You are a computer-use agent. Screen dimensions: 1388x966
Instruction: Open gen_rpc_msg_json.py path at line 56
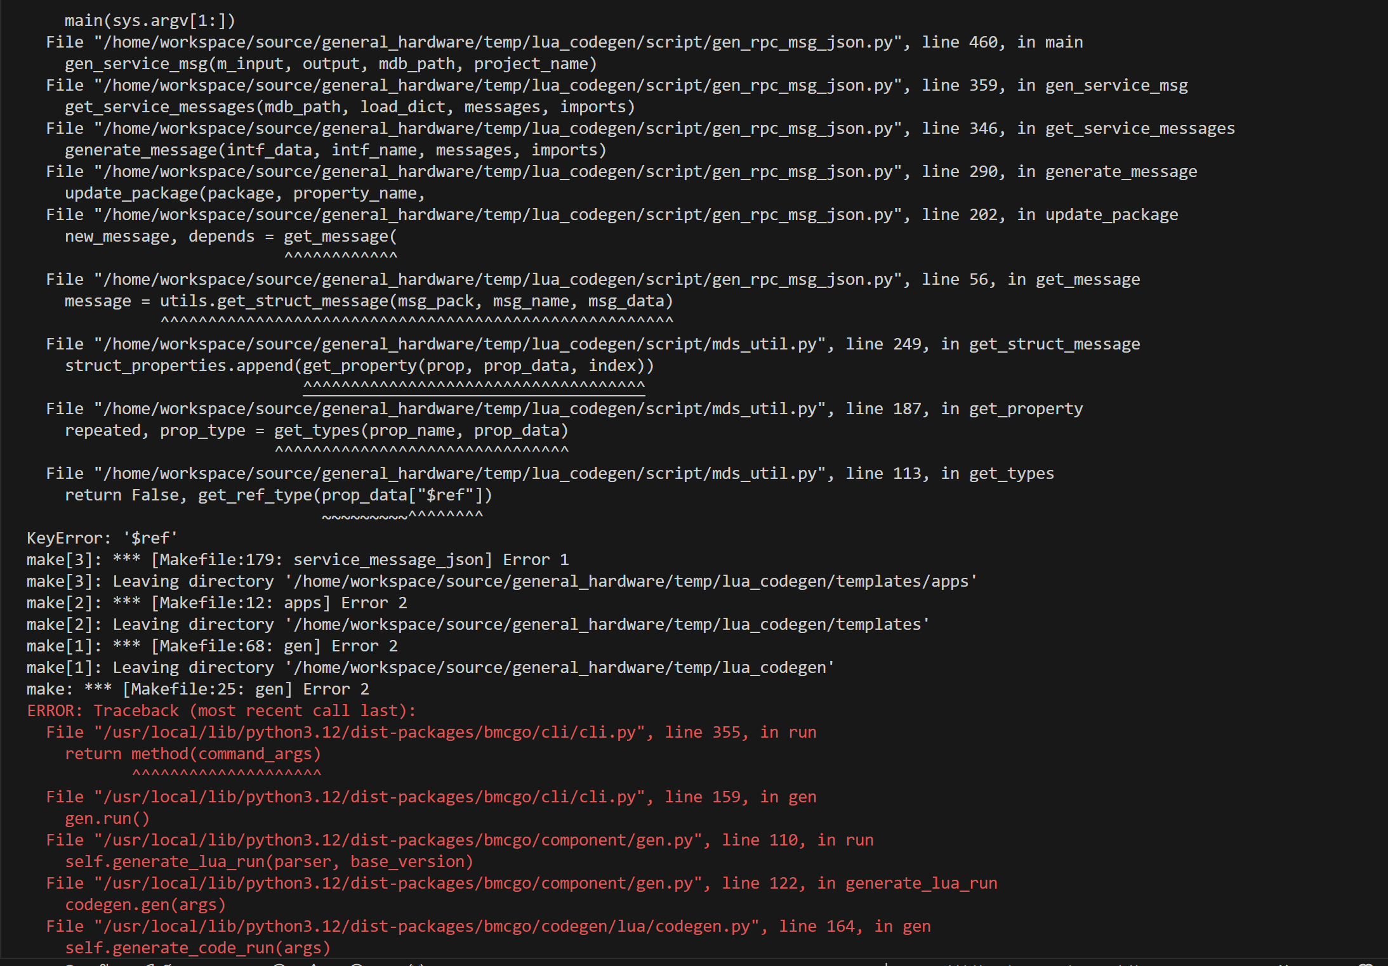(497, 280)
